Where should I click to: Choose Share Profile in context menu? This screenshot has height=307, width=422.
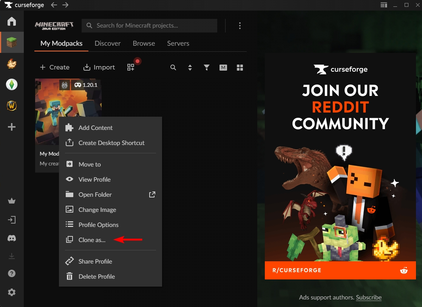click(110, 261)
